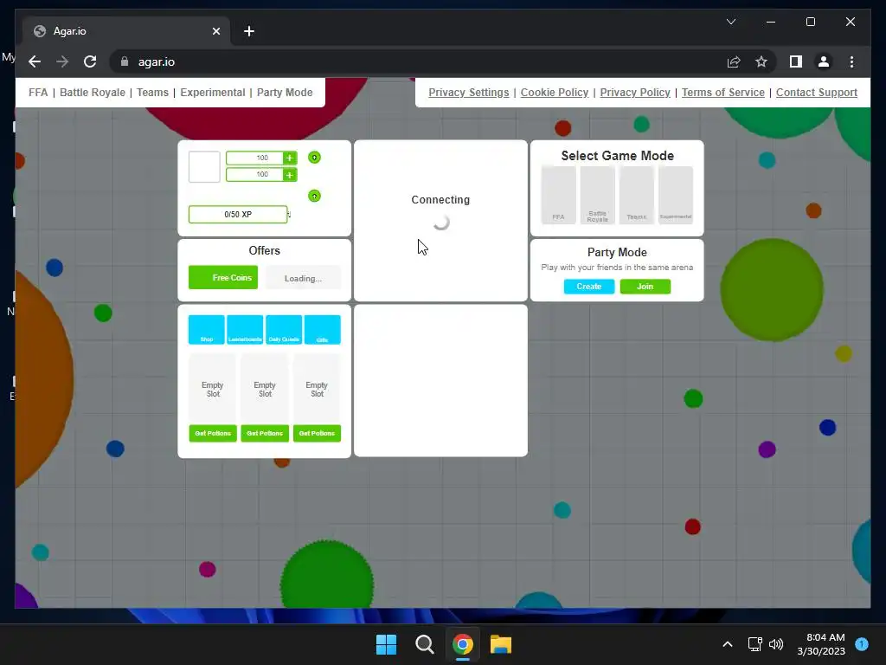Click the upper green arrow circle icon

(x=314, y=158)
